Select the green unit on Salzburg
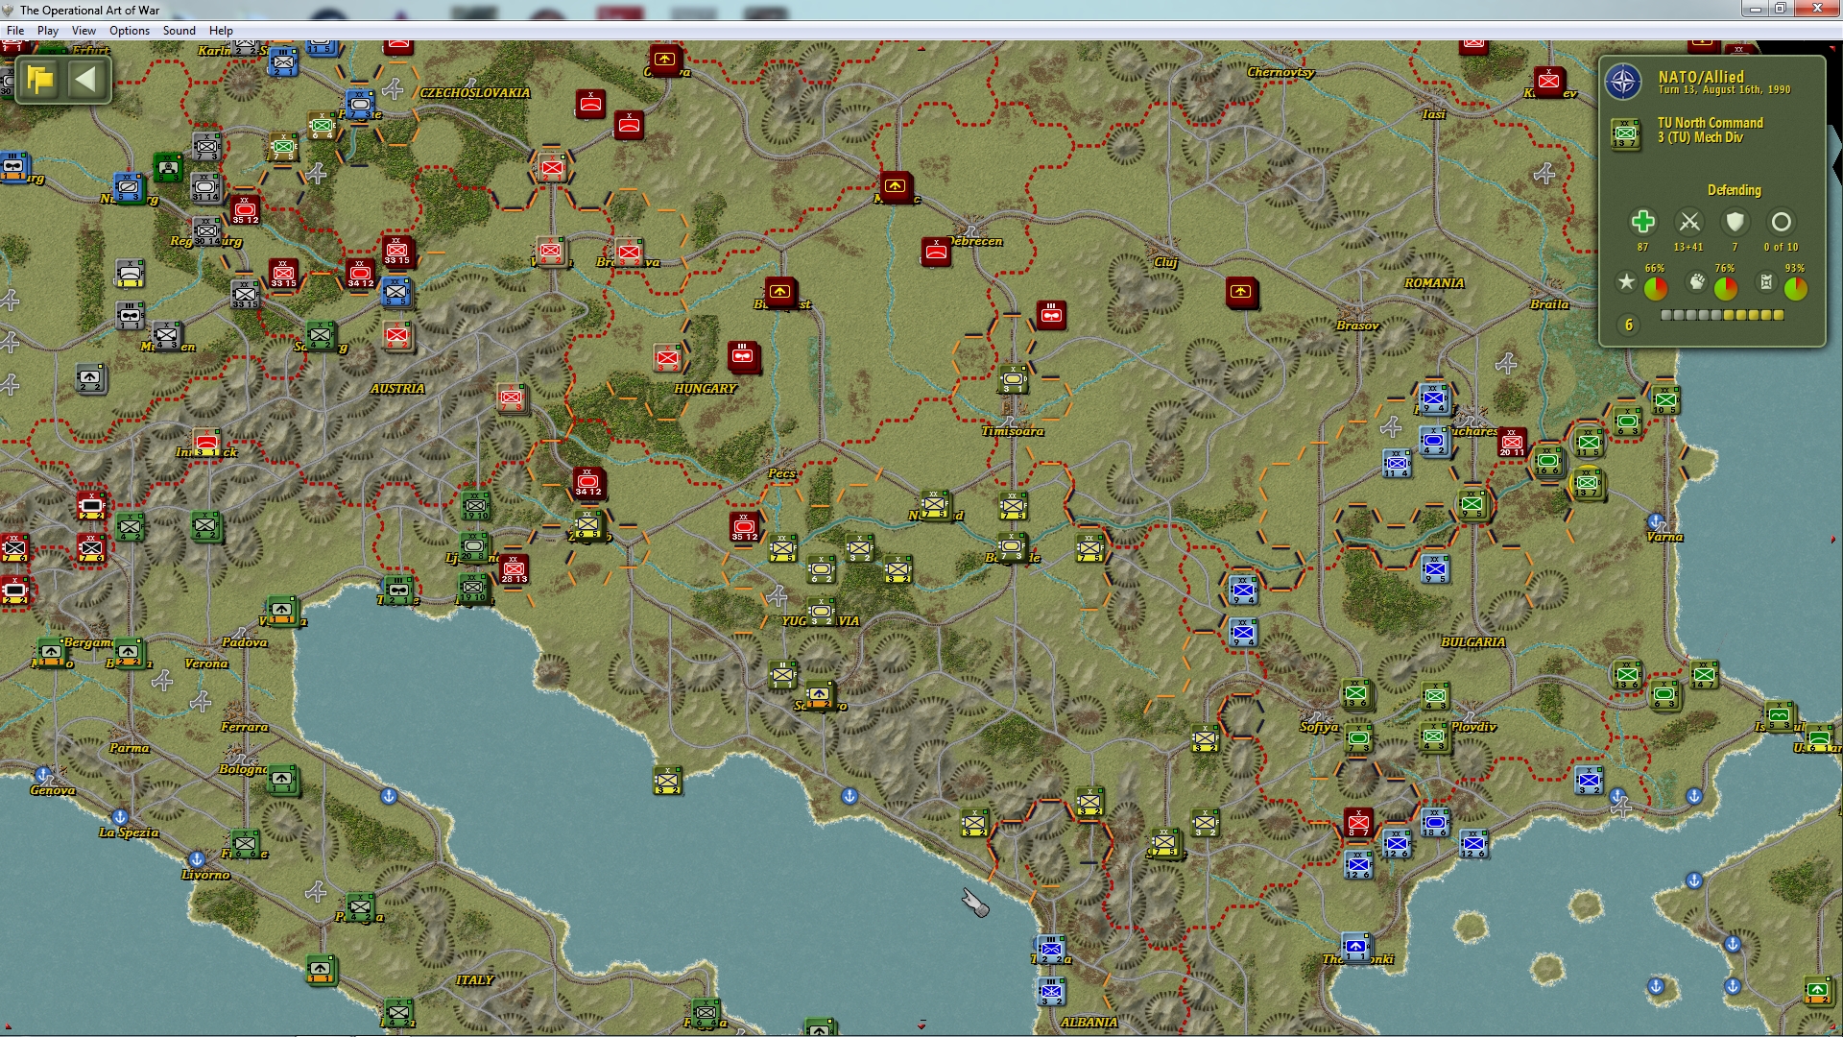The height and width of the screenshot is (1037, 1843). (x=321, y=337)
